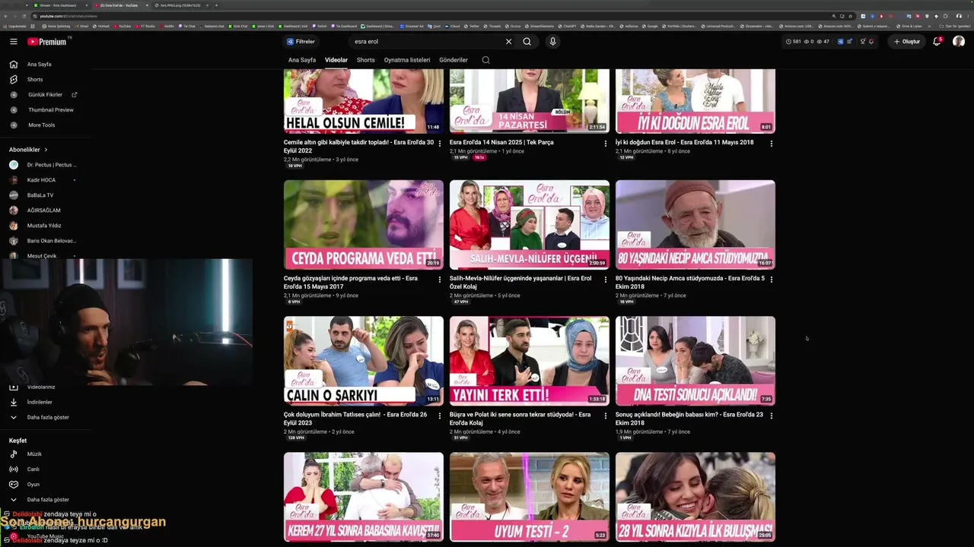Screen dimensions: 974x547
Task: Play the YAYINI TERK ETTİ thumbnail
Action: coord(530,361)
